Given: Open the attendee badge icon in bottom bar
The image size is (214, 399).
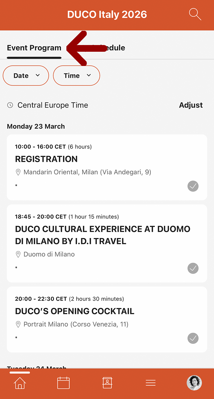Looking at the screenshot, I should 107,383.
